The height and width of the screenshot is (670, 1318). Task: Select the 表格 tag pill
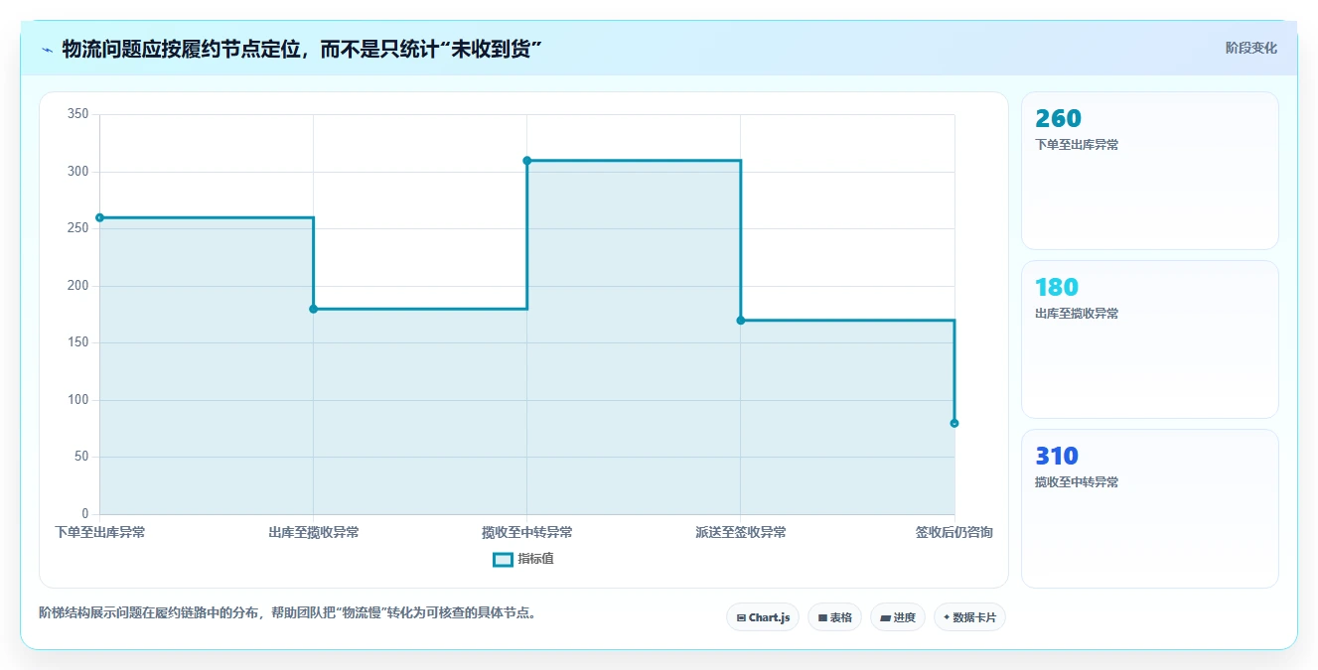[x=834, y=617]
